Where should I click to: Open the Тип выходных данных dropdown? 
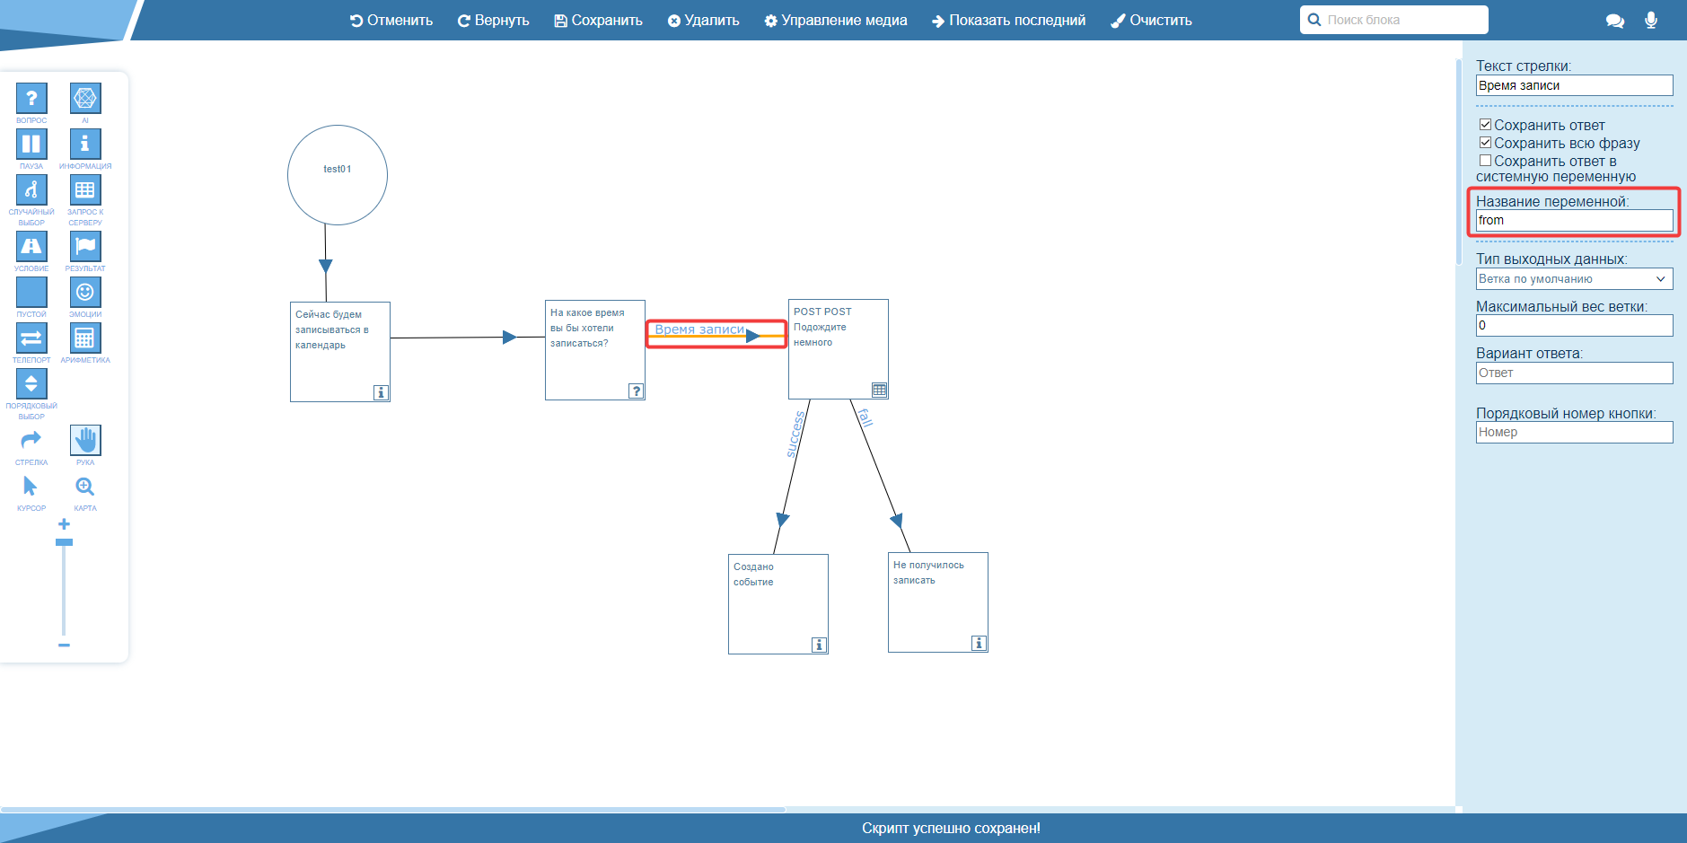[x=1574, y=279]
